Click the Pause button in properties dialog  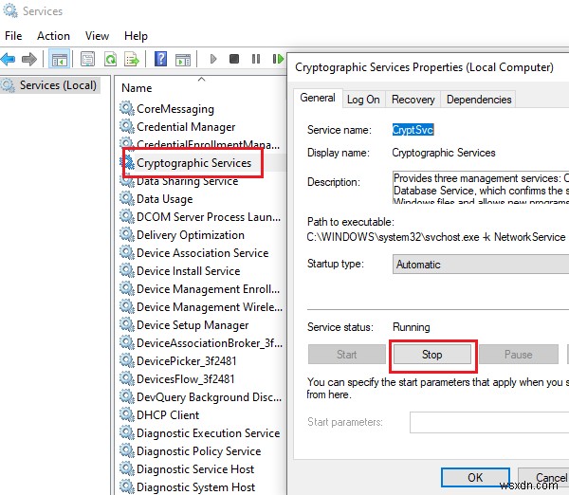click(x=518, y=355)
